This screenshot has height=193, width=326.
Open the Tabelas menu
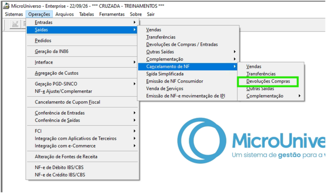pyautogui.click(x=86, y=14)
